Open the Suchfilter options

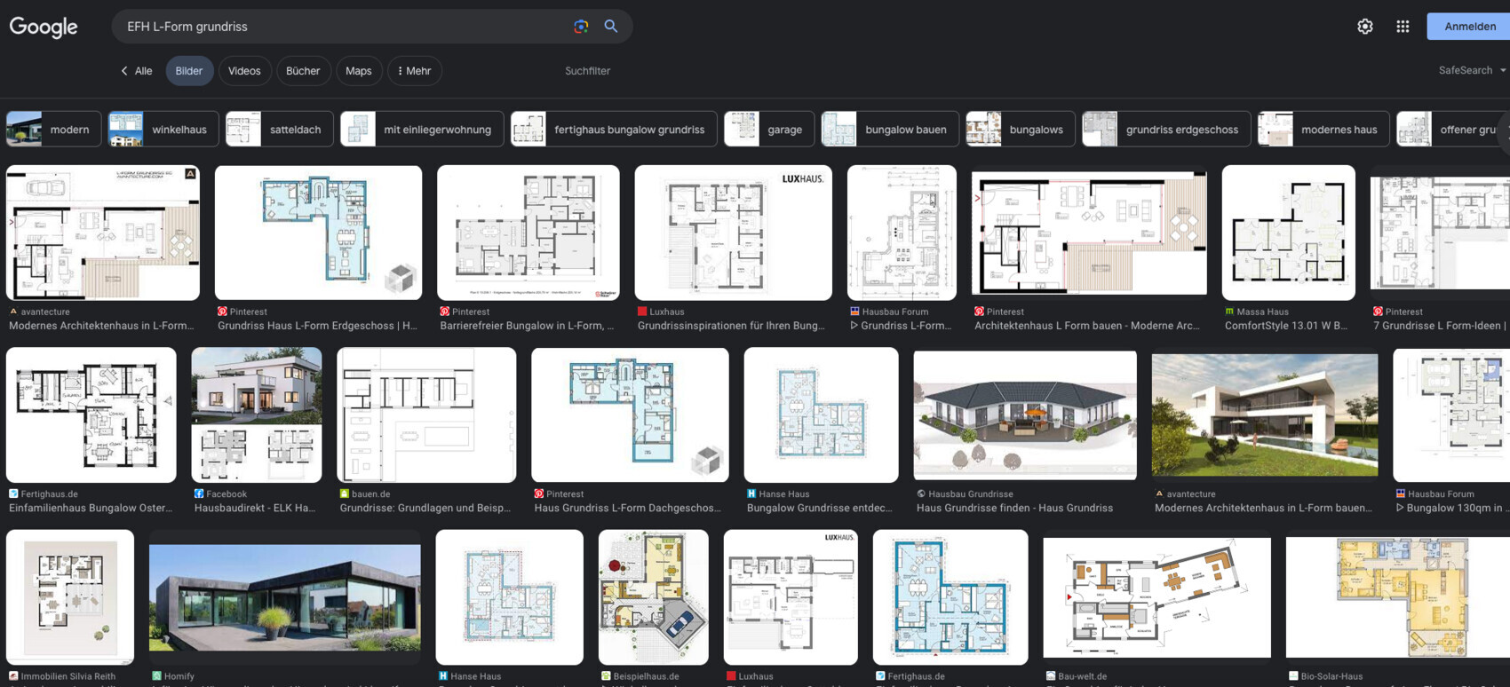[587, 71]
